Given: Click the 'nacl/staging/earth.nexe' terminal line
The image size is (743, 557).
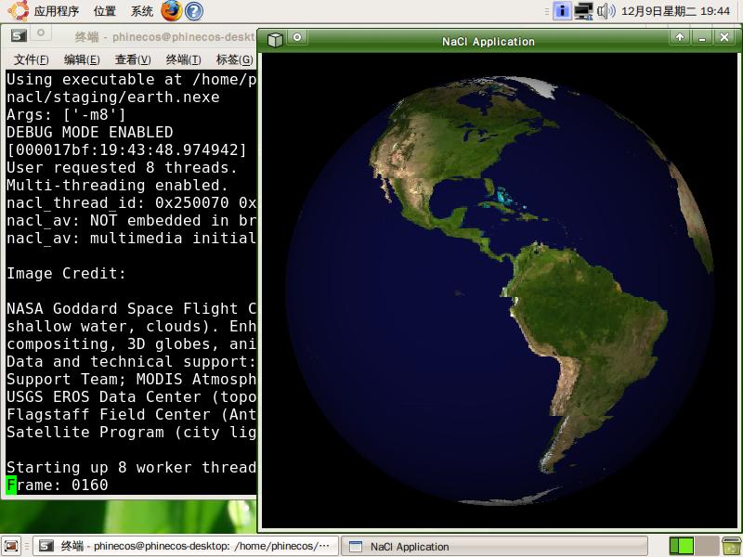Looking at the screenshot, I should 112,97.
